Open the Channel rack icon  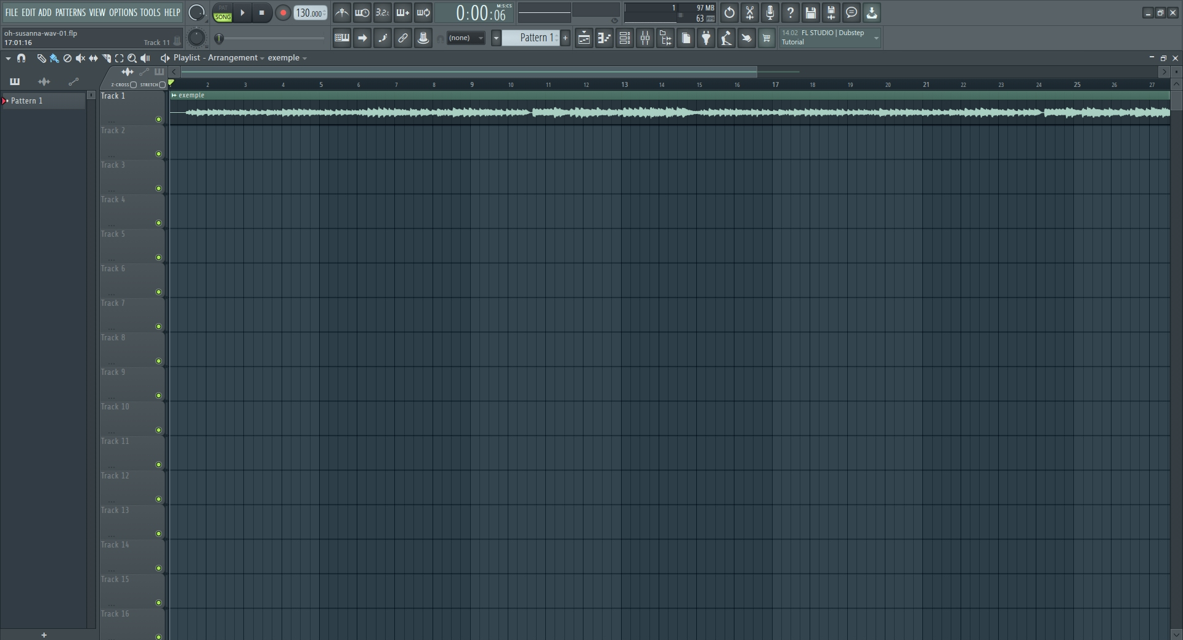click(624, 38)
